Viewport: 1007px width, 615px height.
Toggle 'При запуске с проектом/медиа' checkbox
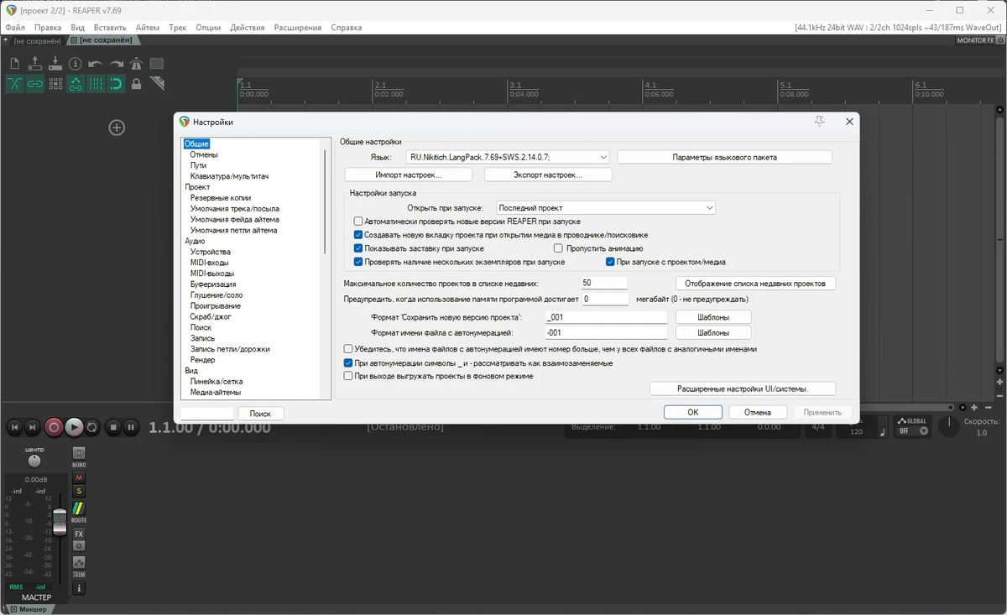click(610, 262)
